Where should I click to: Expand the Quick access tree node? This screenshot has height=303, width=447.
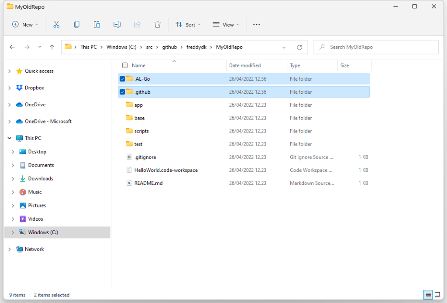pyautogui.click(x=10, y=71)
